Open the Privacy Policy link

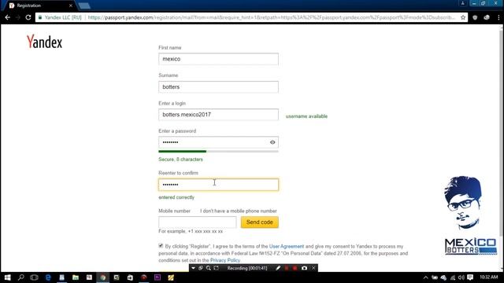click(x=225, y=260)
